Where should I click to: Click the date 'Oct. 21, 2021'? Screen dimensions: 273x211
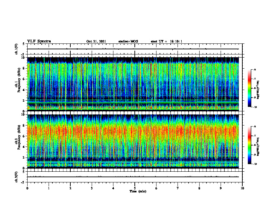96,41
